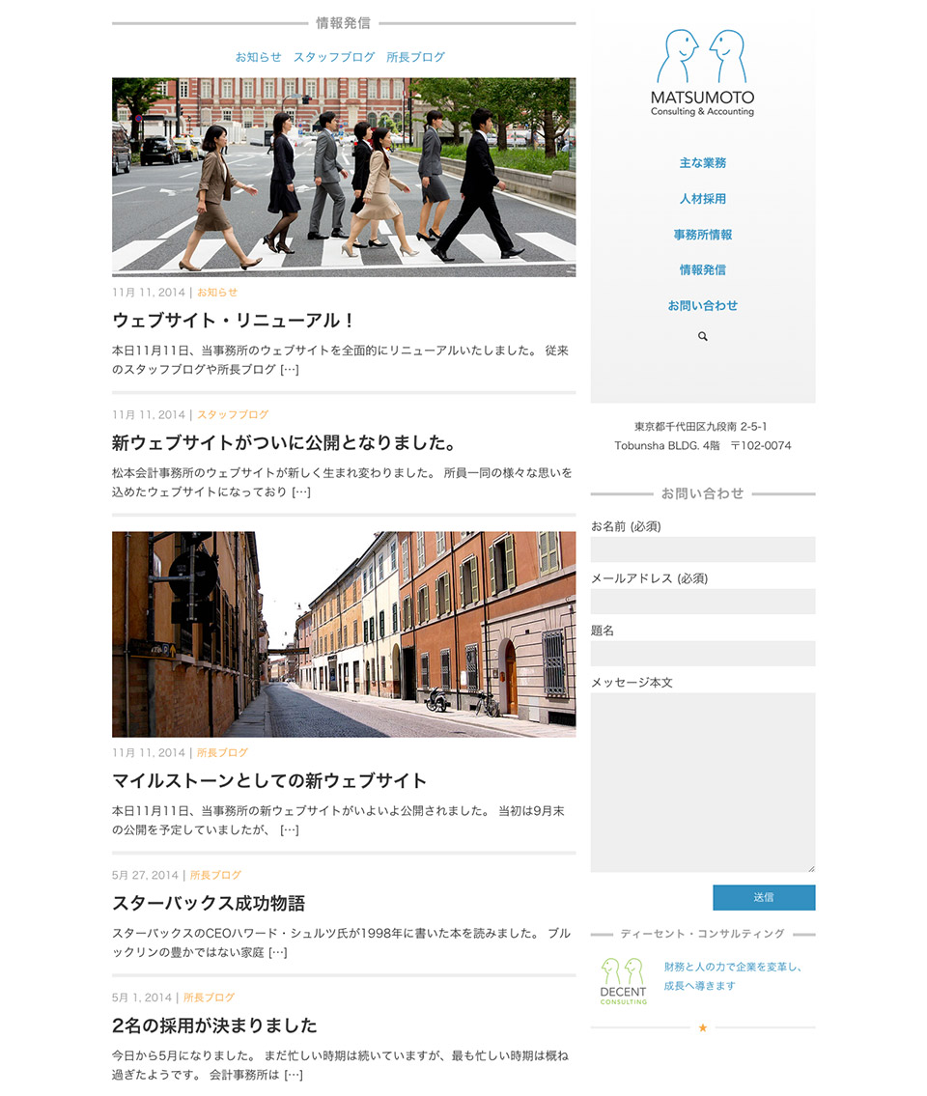This screenshot has height=1096, width=927.
Task: Click 所長ブログ tag on the マイルストーン post
Action: click(x=222, y=753)
